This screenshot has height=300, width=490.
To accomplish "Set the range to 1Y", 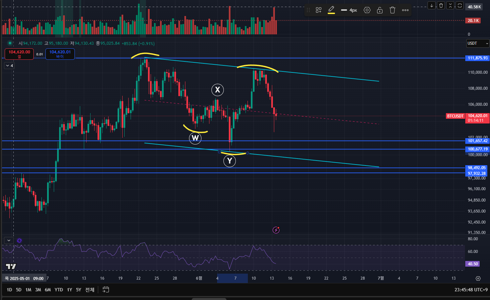I will point(69,290).
